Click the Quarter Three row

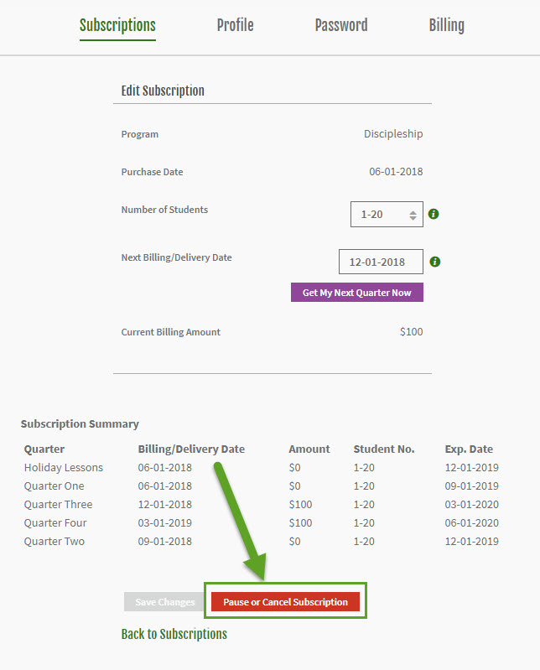[x=262, y=504]
